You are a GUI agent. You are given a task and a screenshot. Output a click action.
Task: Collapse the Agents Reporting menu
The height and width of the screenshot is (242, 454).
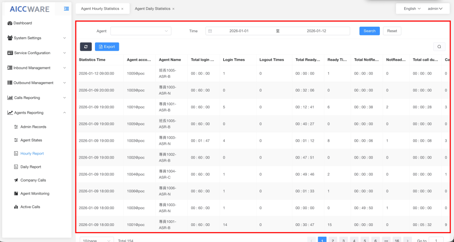(x=64, y=113)
